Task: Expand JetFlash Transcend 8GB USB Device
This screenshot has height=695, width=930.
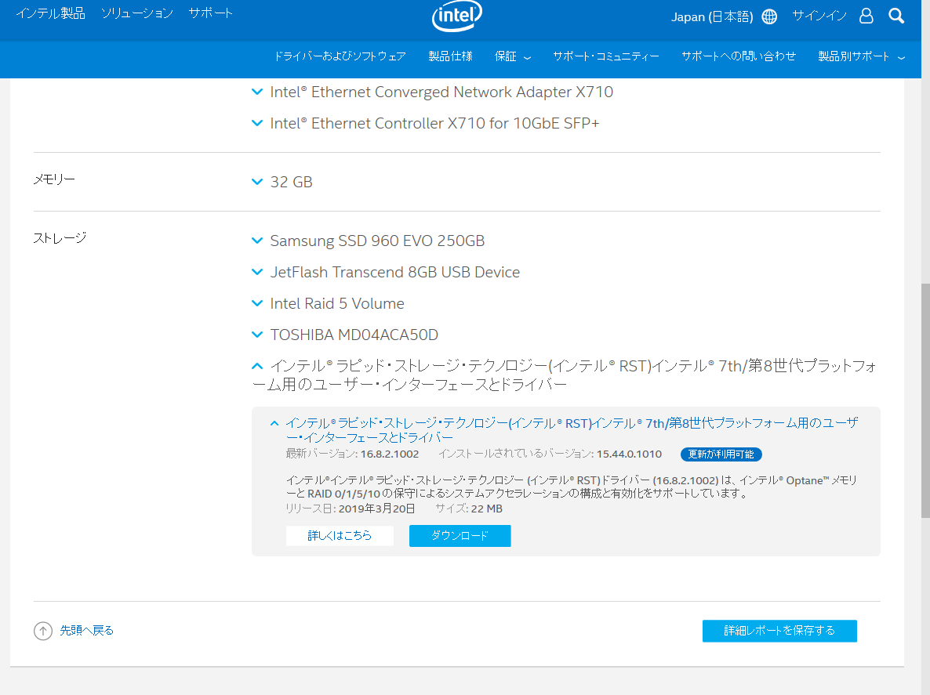Action: (386, 272)
